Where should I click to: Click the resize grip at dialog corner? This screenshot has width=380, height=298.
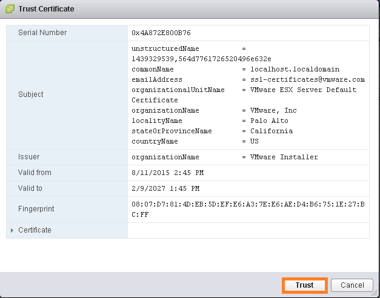click(375, 293)
